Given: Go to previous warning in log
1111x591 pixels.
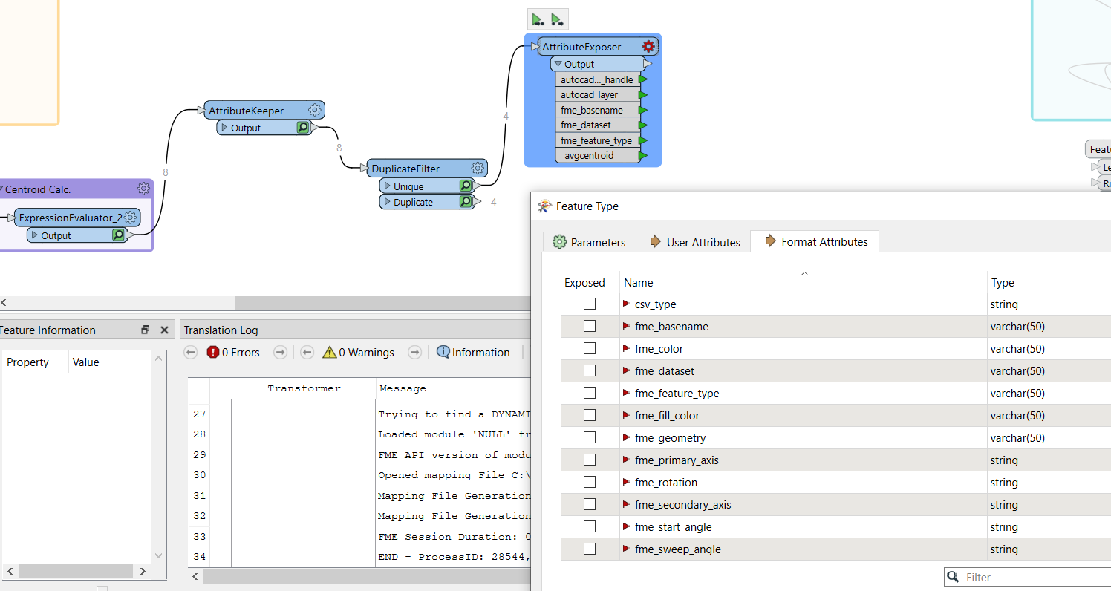Looking at the screenshot, I should (307, 352).
